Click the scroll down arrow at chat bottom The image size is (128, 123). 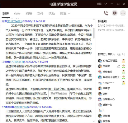point(94,121)
